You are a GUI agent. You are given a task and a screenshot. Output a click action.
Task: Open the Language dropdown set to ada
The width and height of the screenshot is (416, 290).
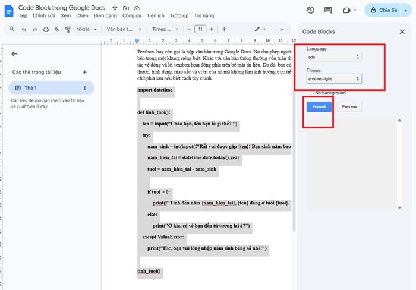(334, 57)
